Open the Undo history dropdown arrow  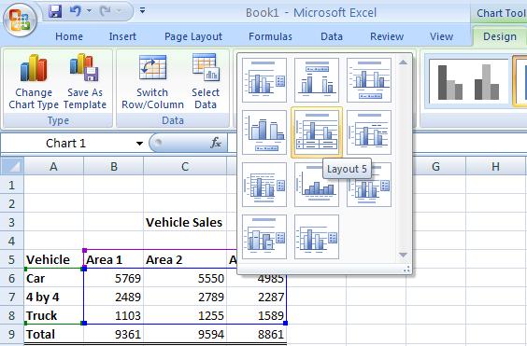pyautogui.click(x=89, y=11)
